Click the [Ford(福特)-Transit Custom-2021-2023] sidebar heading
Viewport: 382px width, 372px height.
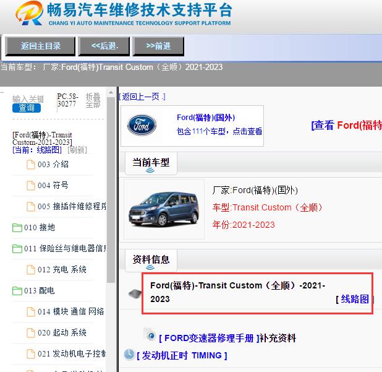tap(42, 139)
